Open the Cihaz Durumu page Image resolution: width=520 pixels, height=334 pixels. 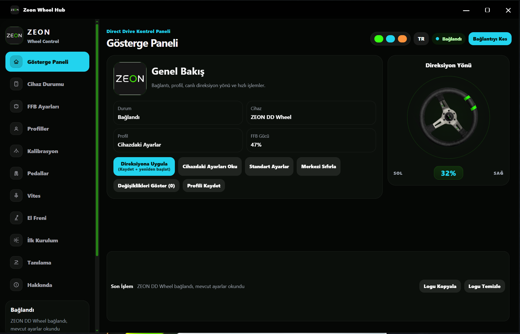47,84
